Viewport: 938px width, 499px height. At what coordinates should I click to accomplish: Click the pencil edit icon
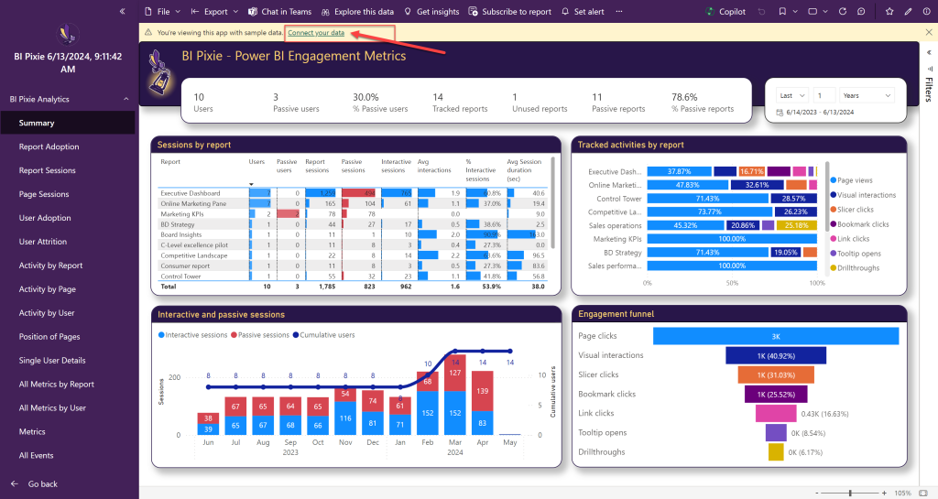[x=908, y=12]
